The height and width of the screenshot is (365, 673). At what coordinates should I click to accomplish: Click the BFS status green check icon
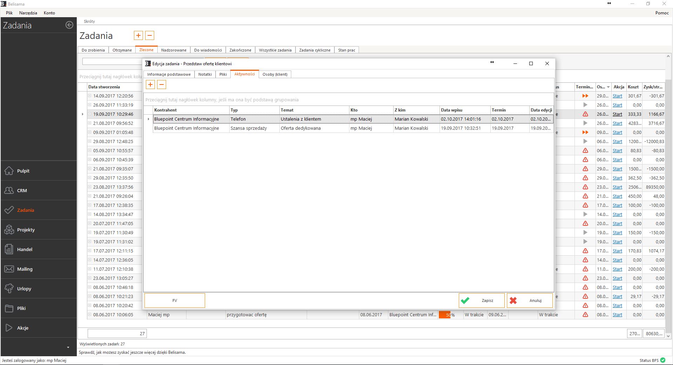(x=663, y=360)
